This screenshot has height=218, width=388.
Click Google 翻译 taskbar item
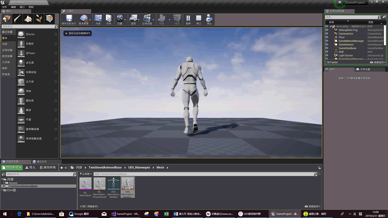[x=79, y=214]
